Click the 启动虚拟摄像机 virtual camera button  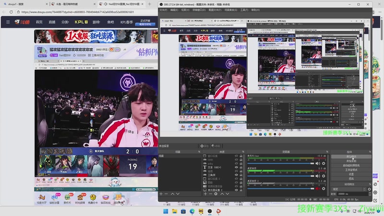351,165
